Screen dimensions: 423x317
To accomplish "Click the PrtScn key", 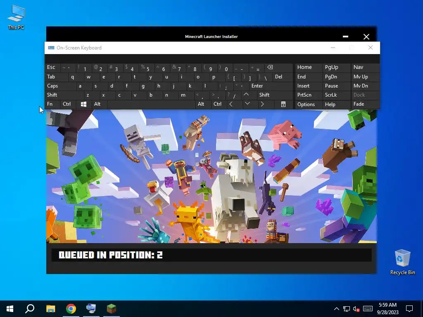I will [x=309, y=95].
